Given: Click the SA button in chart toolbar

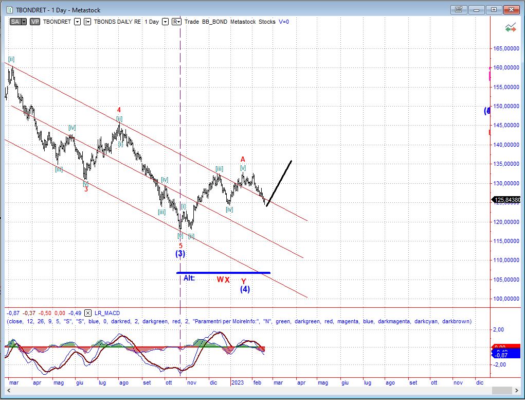Looking at the screenshot, I should pos(15,22).
